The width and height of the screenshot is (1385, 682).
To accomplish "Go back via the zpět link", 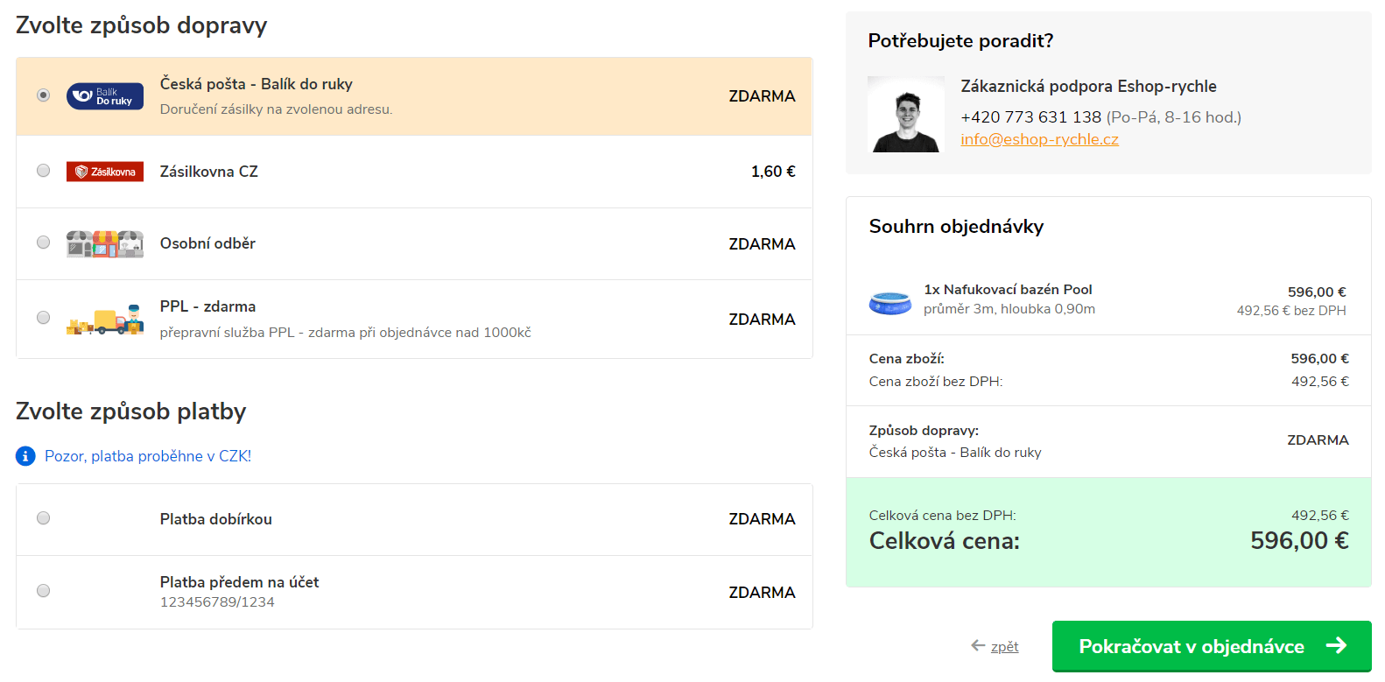I will coord(1004,647).
